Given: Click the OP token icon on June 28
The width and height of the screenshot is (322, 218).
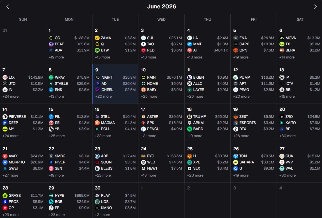Looking at the screenshot, I should pos(5,208).
